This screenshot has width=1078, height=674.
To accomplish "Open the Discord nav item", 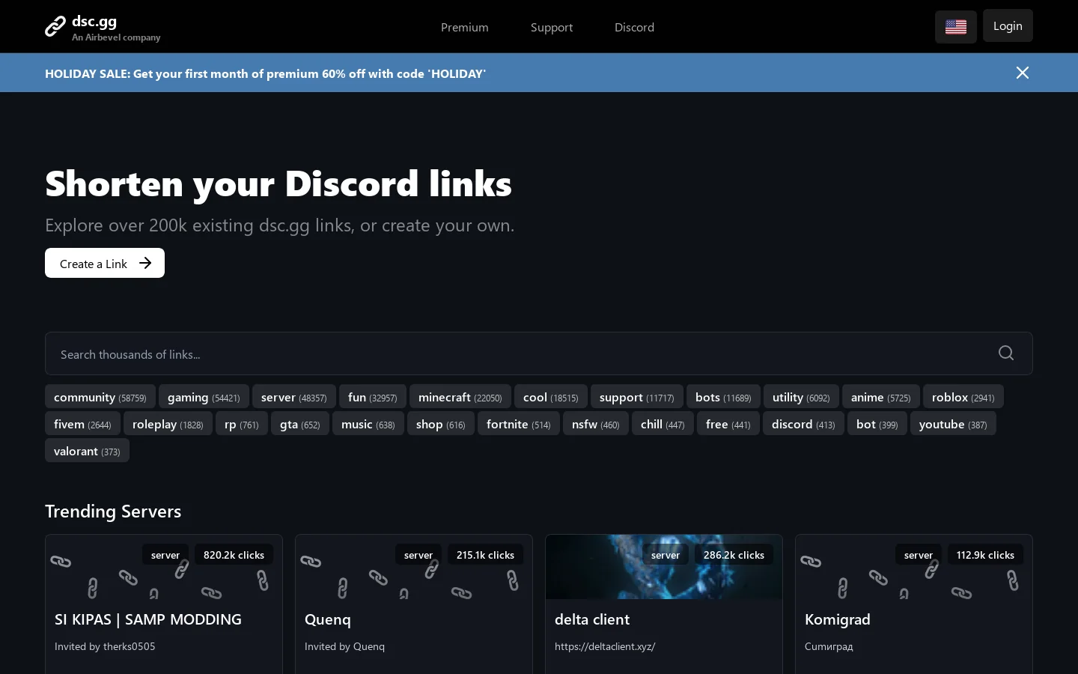I will click(x=634, y=27).
